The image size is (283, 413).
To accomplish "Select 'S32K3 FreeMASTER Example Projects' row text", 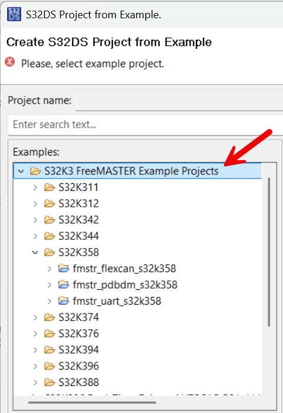I will 131,171.
